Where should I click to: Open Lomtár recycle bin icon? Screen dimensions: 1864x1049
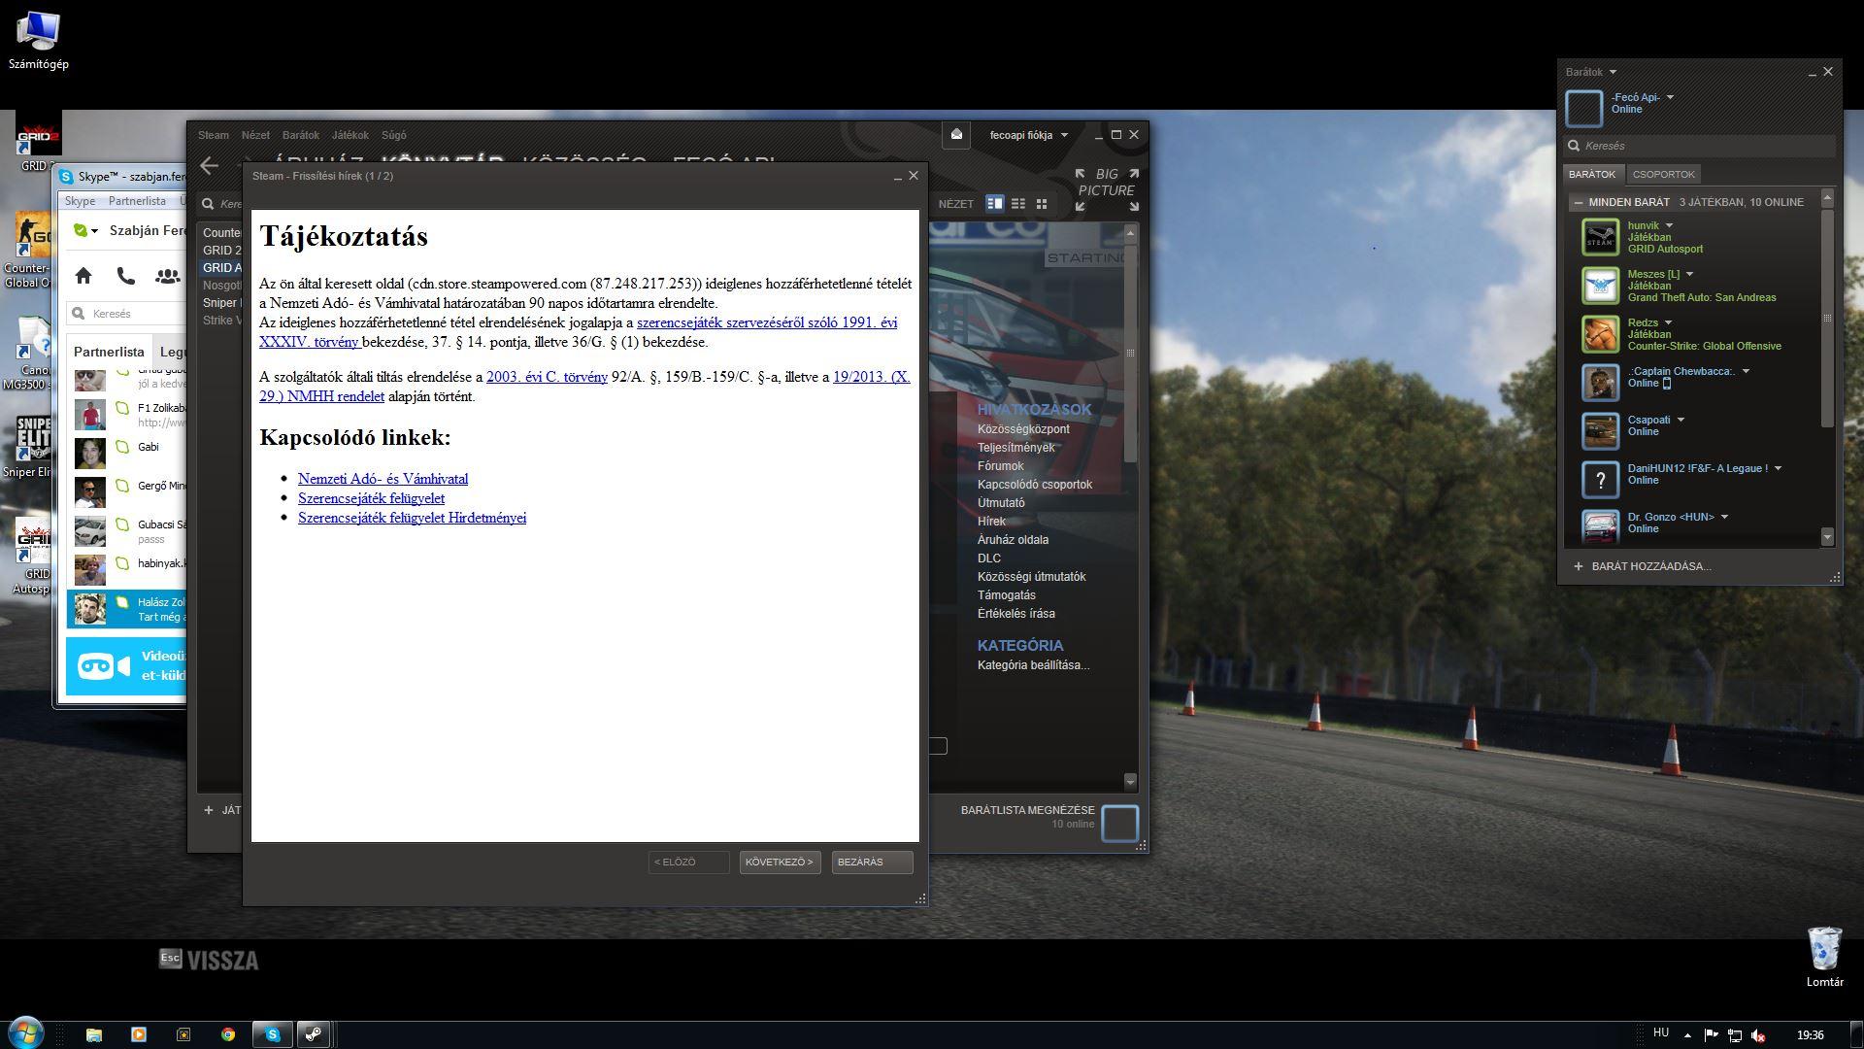click(1824, 956)
